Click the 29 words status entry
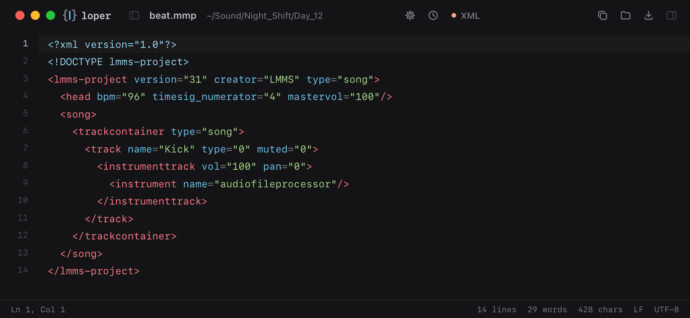This screenshot has height=318, width=690. pyautogui.click(x=547, y=310)
